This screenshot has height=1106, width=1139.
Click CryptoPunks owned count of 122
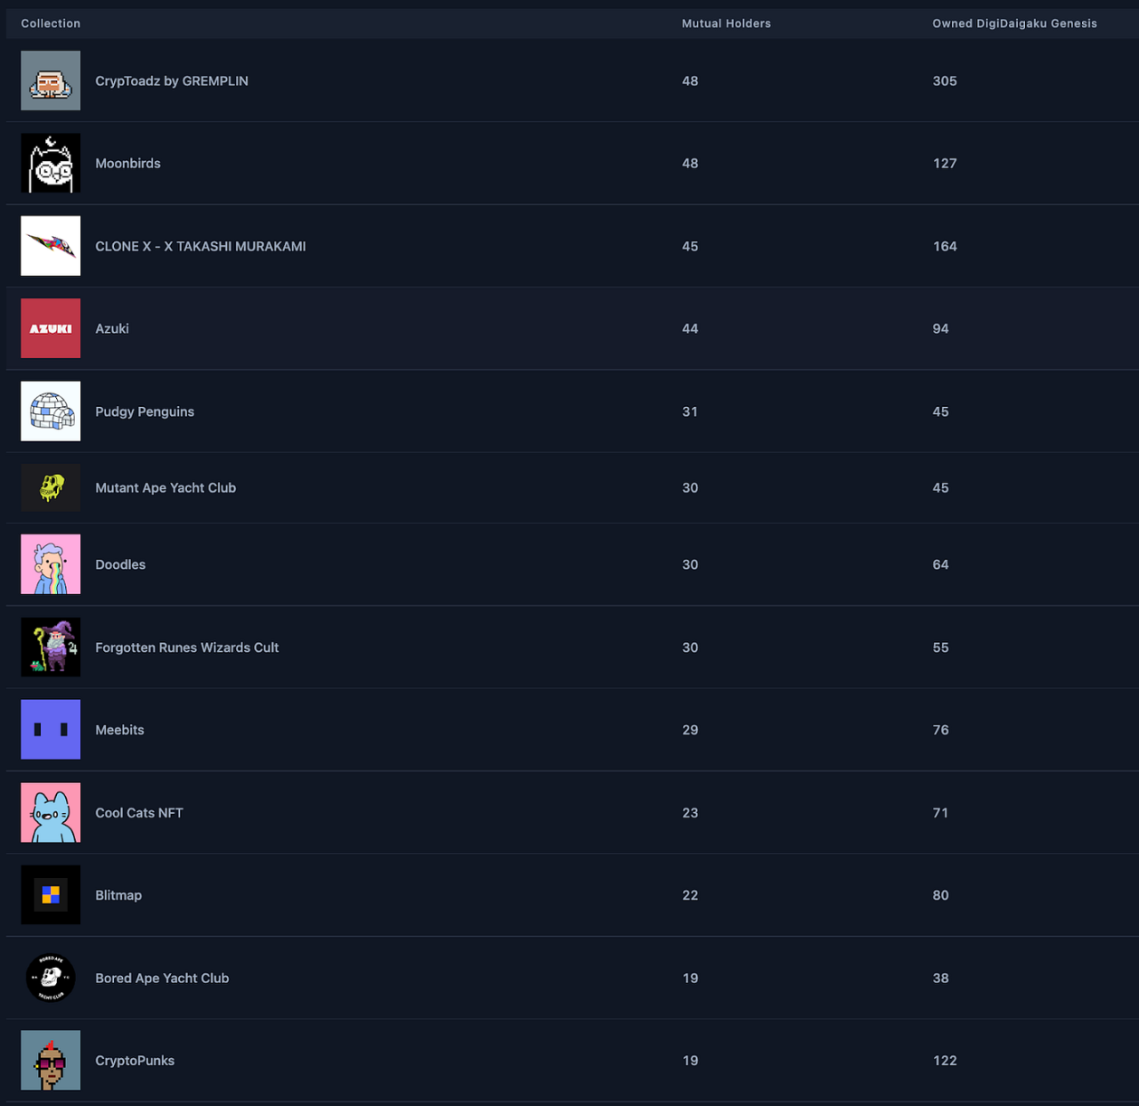coord(945,1061)
